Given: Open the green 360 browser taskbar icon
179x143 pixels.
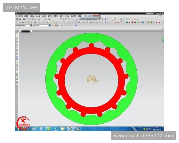Looking at the screenshot, I should tap(49, 129).
